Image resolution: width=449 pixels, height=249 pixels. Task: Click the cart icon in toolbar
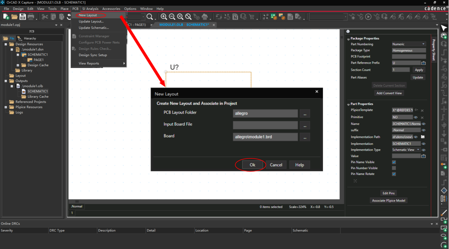pos(252,17)
